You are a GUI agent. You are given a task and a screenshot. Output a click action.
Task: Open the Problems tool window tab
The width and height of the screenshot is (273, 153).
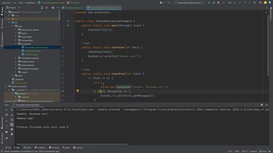point(40,147)
